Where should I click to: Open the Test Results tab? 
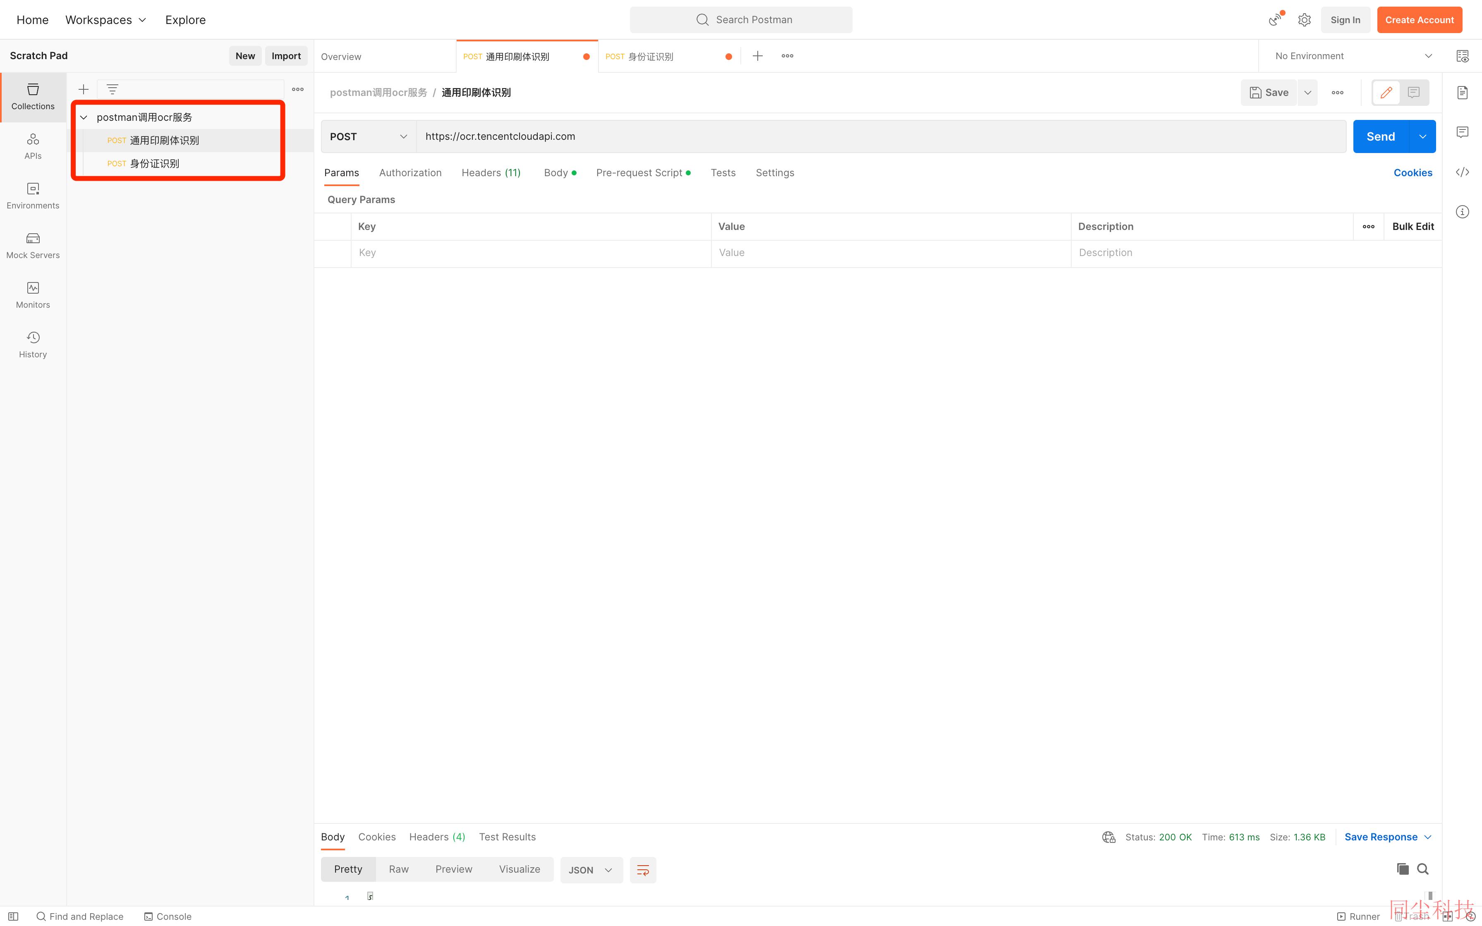[x=507, y=837]
